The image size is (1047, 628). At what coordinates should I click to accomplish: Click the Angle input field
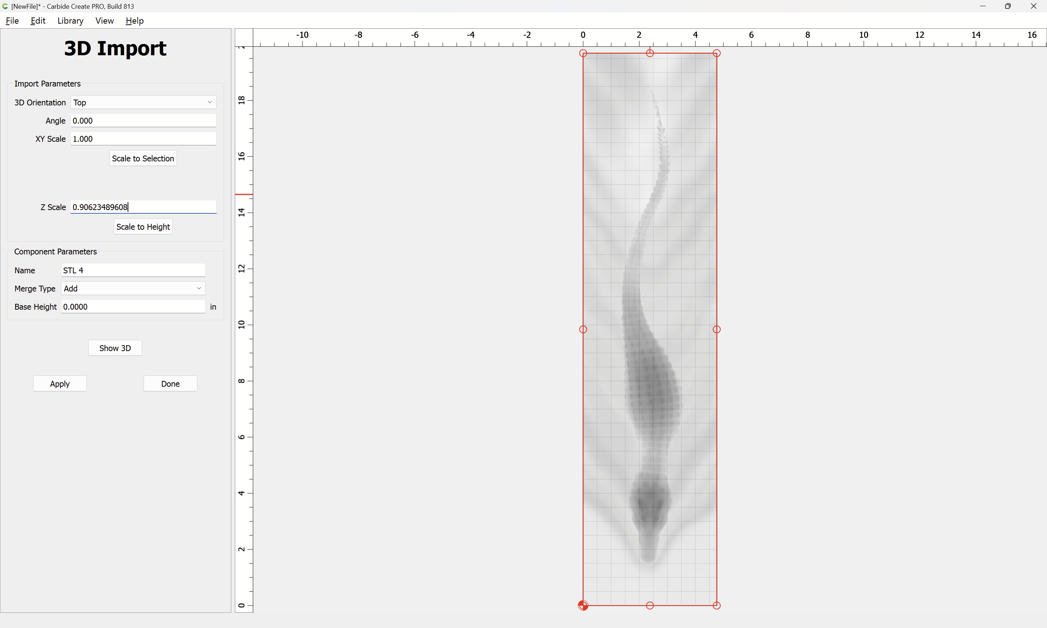144,121
